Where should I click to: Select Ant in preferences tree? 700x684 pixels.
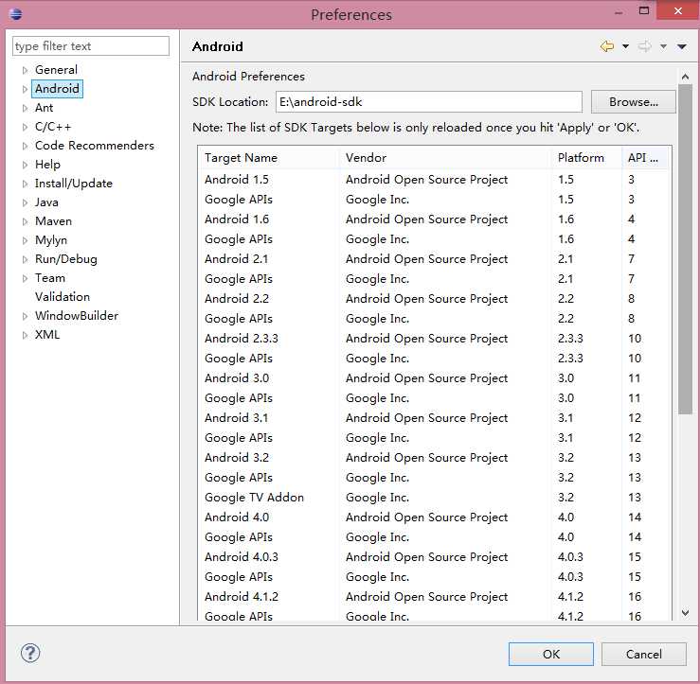[x=44, y=108]
